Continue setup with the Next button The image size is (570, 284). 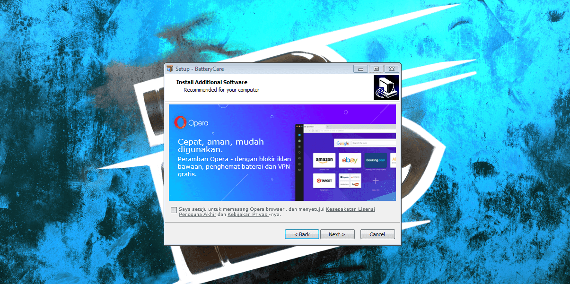[x=337, y=234]
